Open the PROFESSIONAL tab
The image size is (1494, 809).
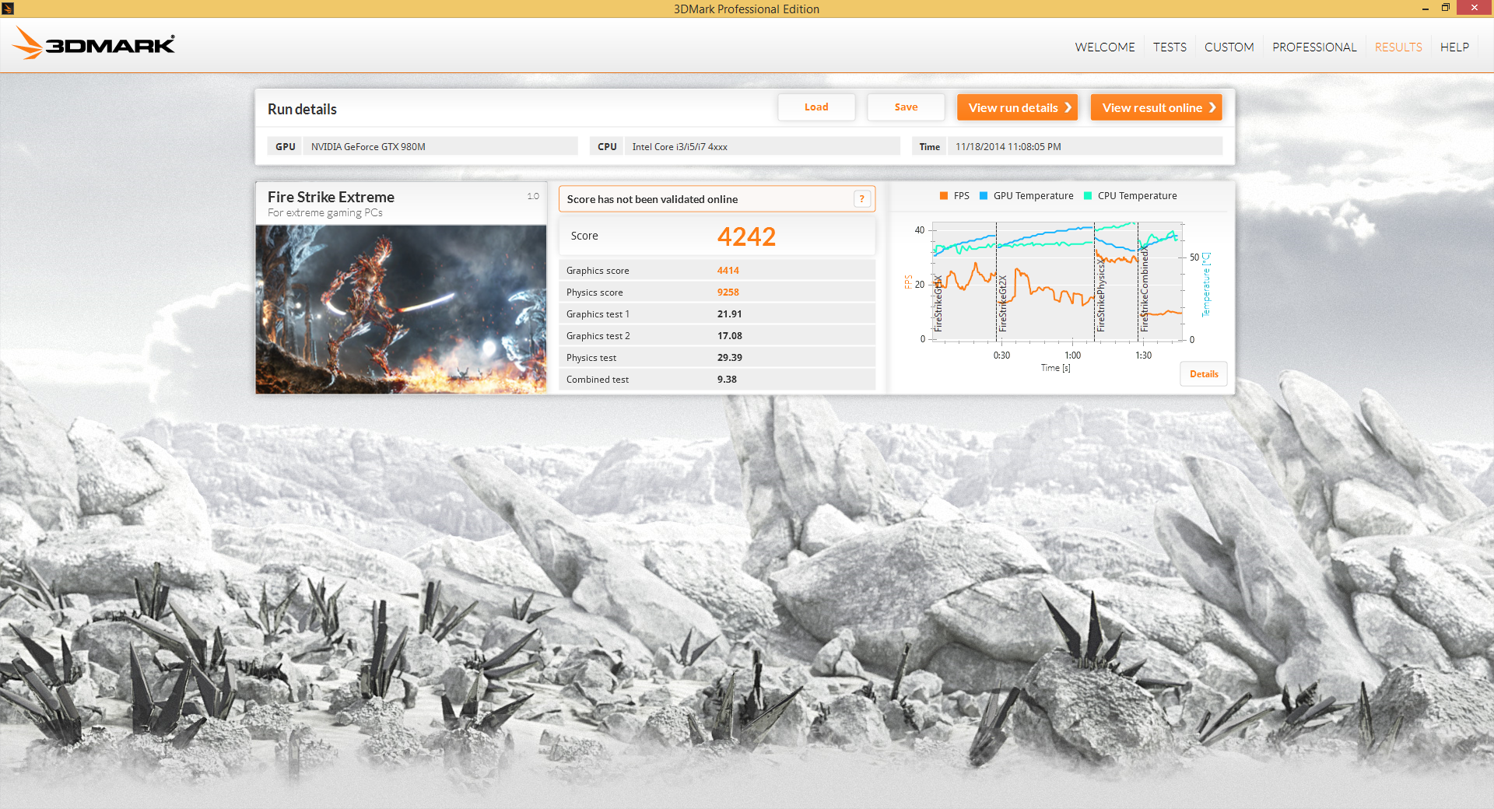(x=1314, y=47)
